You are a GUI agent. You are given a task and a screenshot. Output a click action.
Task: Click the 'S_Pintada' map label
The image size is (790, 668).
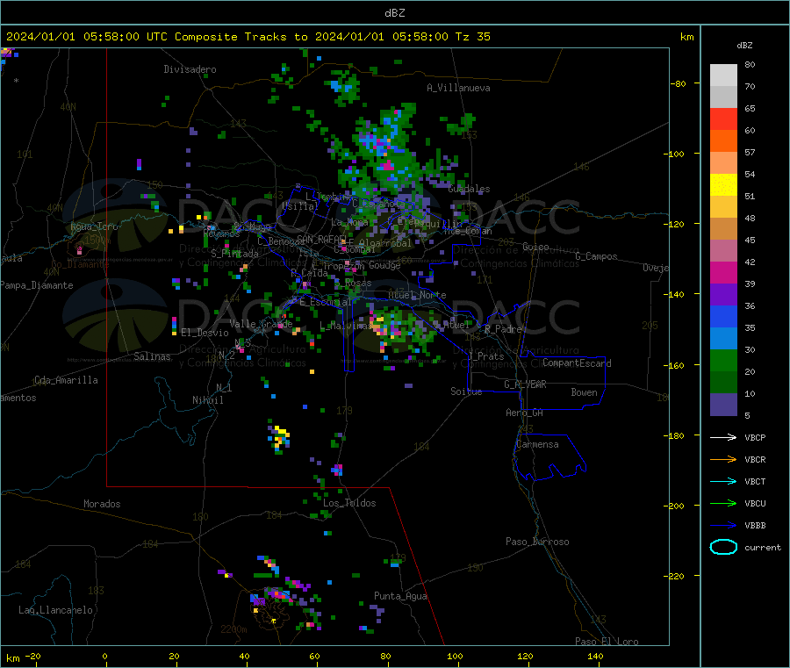pos(234,254)
